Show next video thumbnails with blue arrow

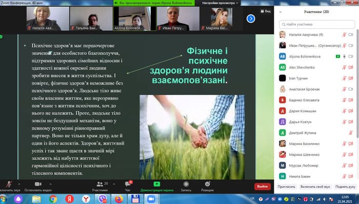point(251,18)
